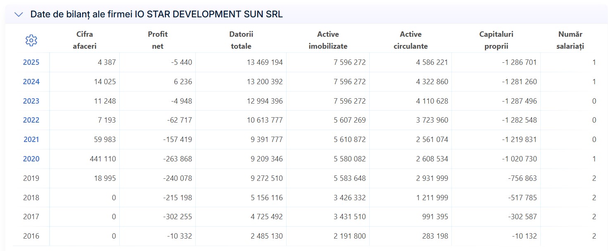
Task: Click total debts value 10 613 777
Action: [x=265, y=120]
